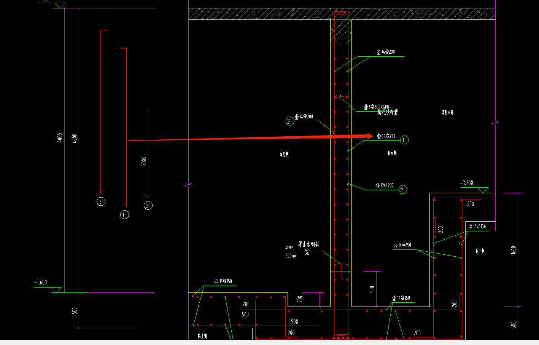Select Φ14@150 label above the 1600-side 临土侧 text
Image resolution: width=539 pixels, height=345 pixels.
477,226
